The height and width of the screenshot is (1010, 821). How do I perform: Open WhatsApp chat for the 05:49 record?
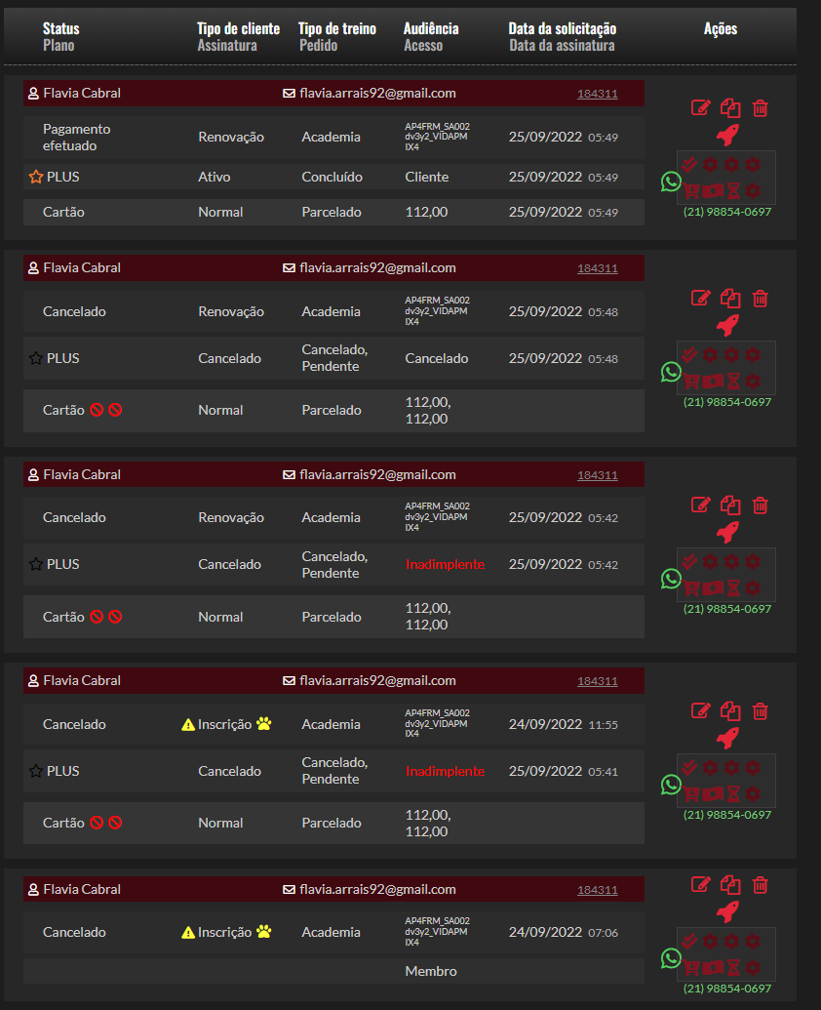(x=671, y=182)
